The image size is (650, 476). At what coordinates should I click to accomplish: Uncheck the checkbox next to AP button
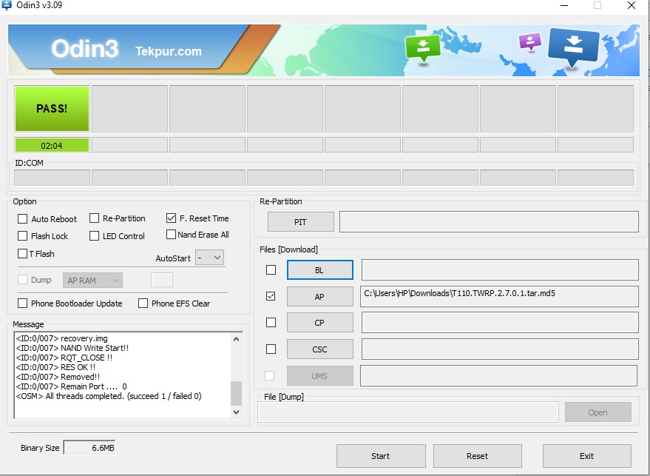[271, 296]
